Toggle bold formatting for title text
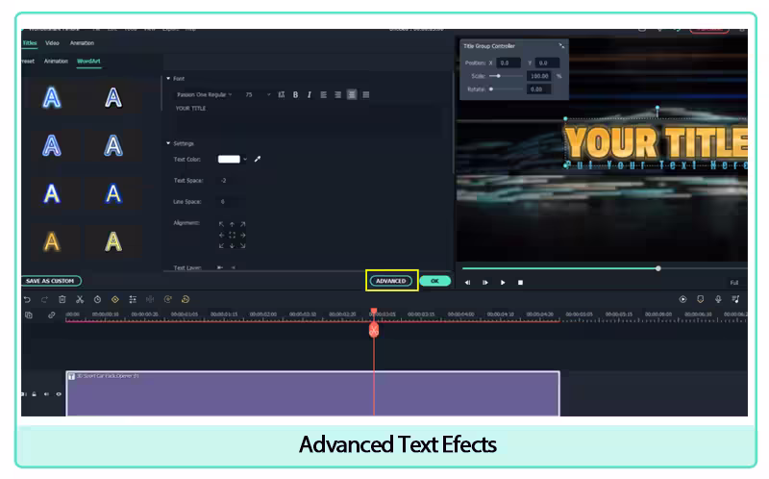Screen dimensions: 769x479 (295, 94)
